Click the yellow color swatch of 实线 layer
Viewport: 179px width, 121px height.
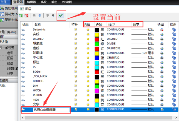(x=97, y=35)
